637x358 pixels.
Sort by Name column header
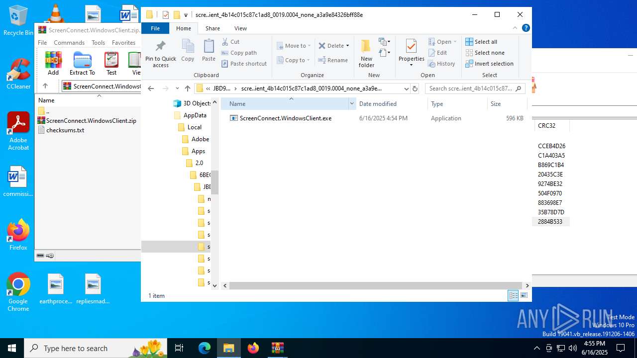[285, 104]
